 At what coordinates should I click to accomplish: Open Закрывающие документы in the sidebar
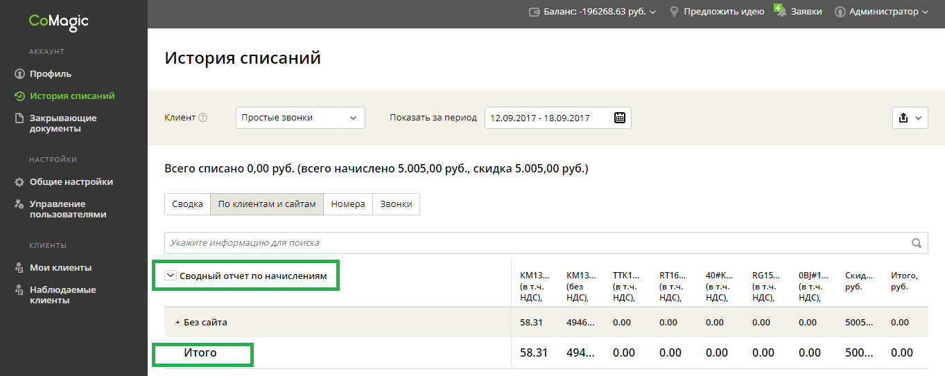pyautogui.click(x=63, y=123)
